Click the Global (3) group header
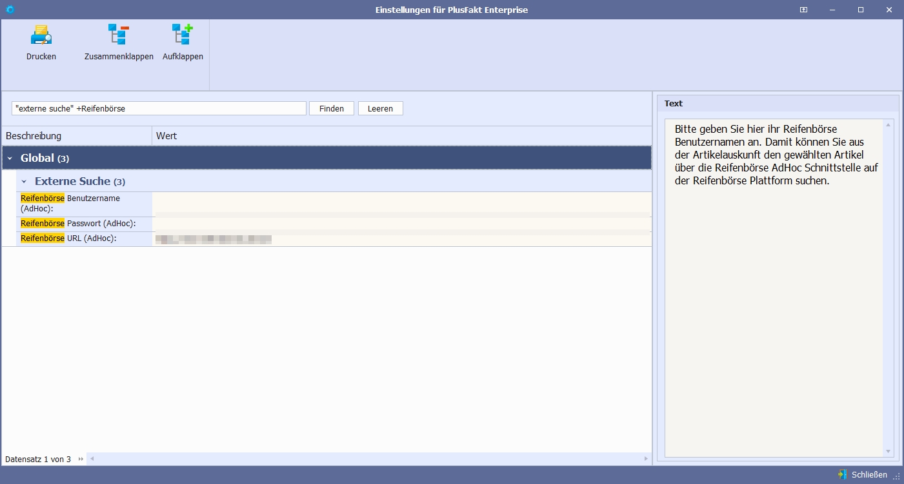Image resolution: width=904 pixels, height=484 pixels. click(x=326, y=158)
